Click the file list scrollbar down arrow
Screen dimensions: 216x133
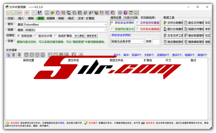coord(210,118)
